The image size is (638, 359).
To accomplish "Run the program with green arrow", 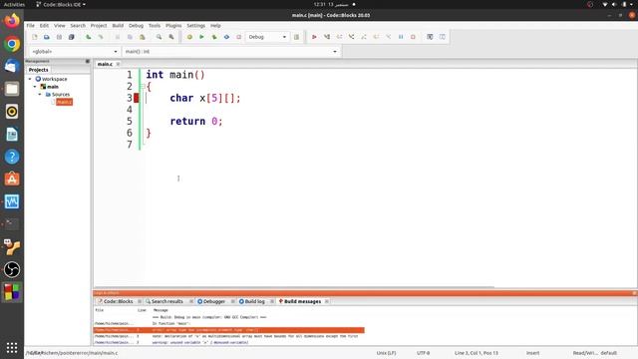I will (x=201, y=37).
